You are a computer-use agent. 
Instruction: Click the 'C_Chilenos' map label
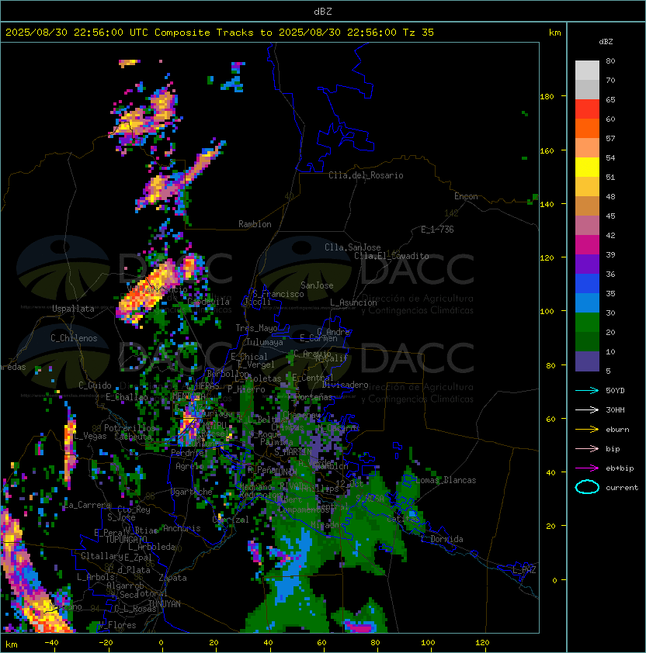point(74,338)
